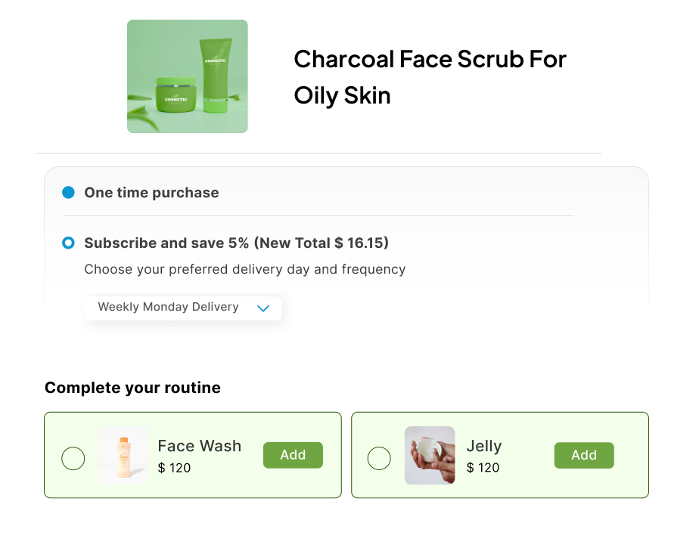
Task: Click the Charcoal Face Scrub product title
Action: [430, 77]
